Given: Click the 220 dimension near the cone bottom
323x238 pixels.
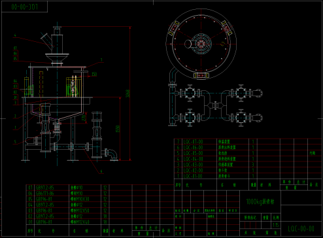Looking at the screenshot, I should [84, 118].
